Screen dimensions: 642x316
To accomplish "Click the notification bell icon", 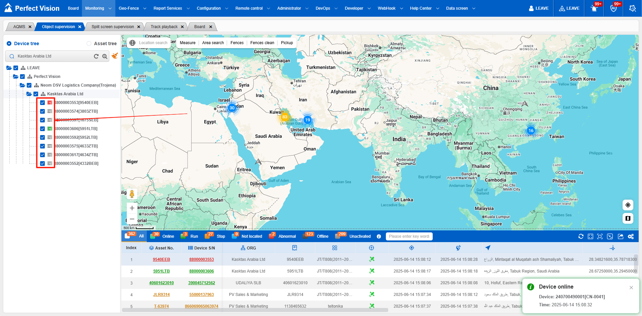I will (594, 9).
